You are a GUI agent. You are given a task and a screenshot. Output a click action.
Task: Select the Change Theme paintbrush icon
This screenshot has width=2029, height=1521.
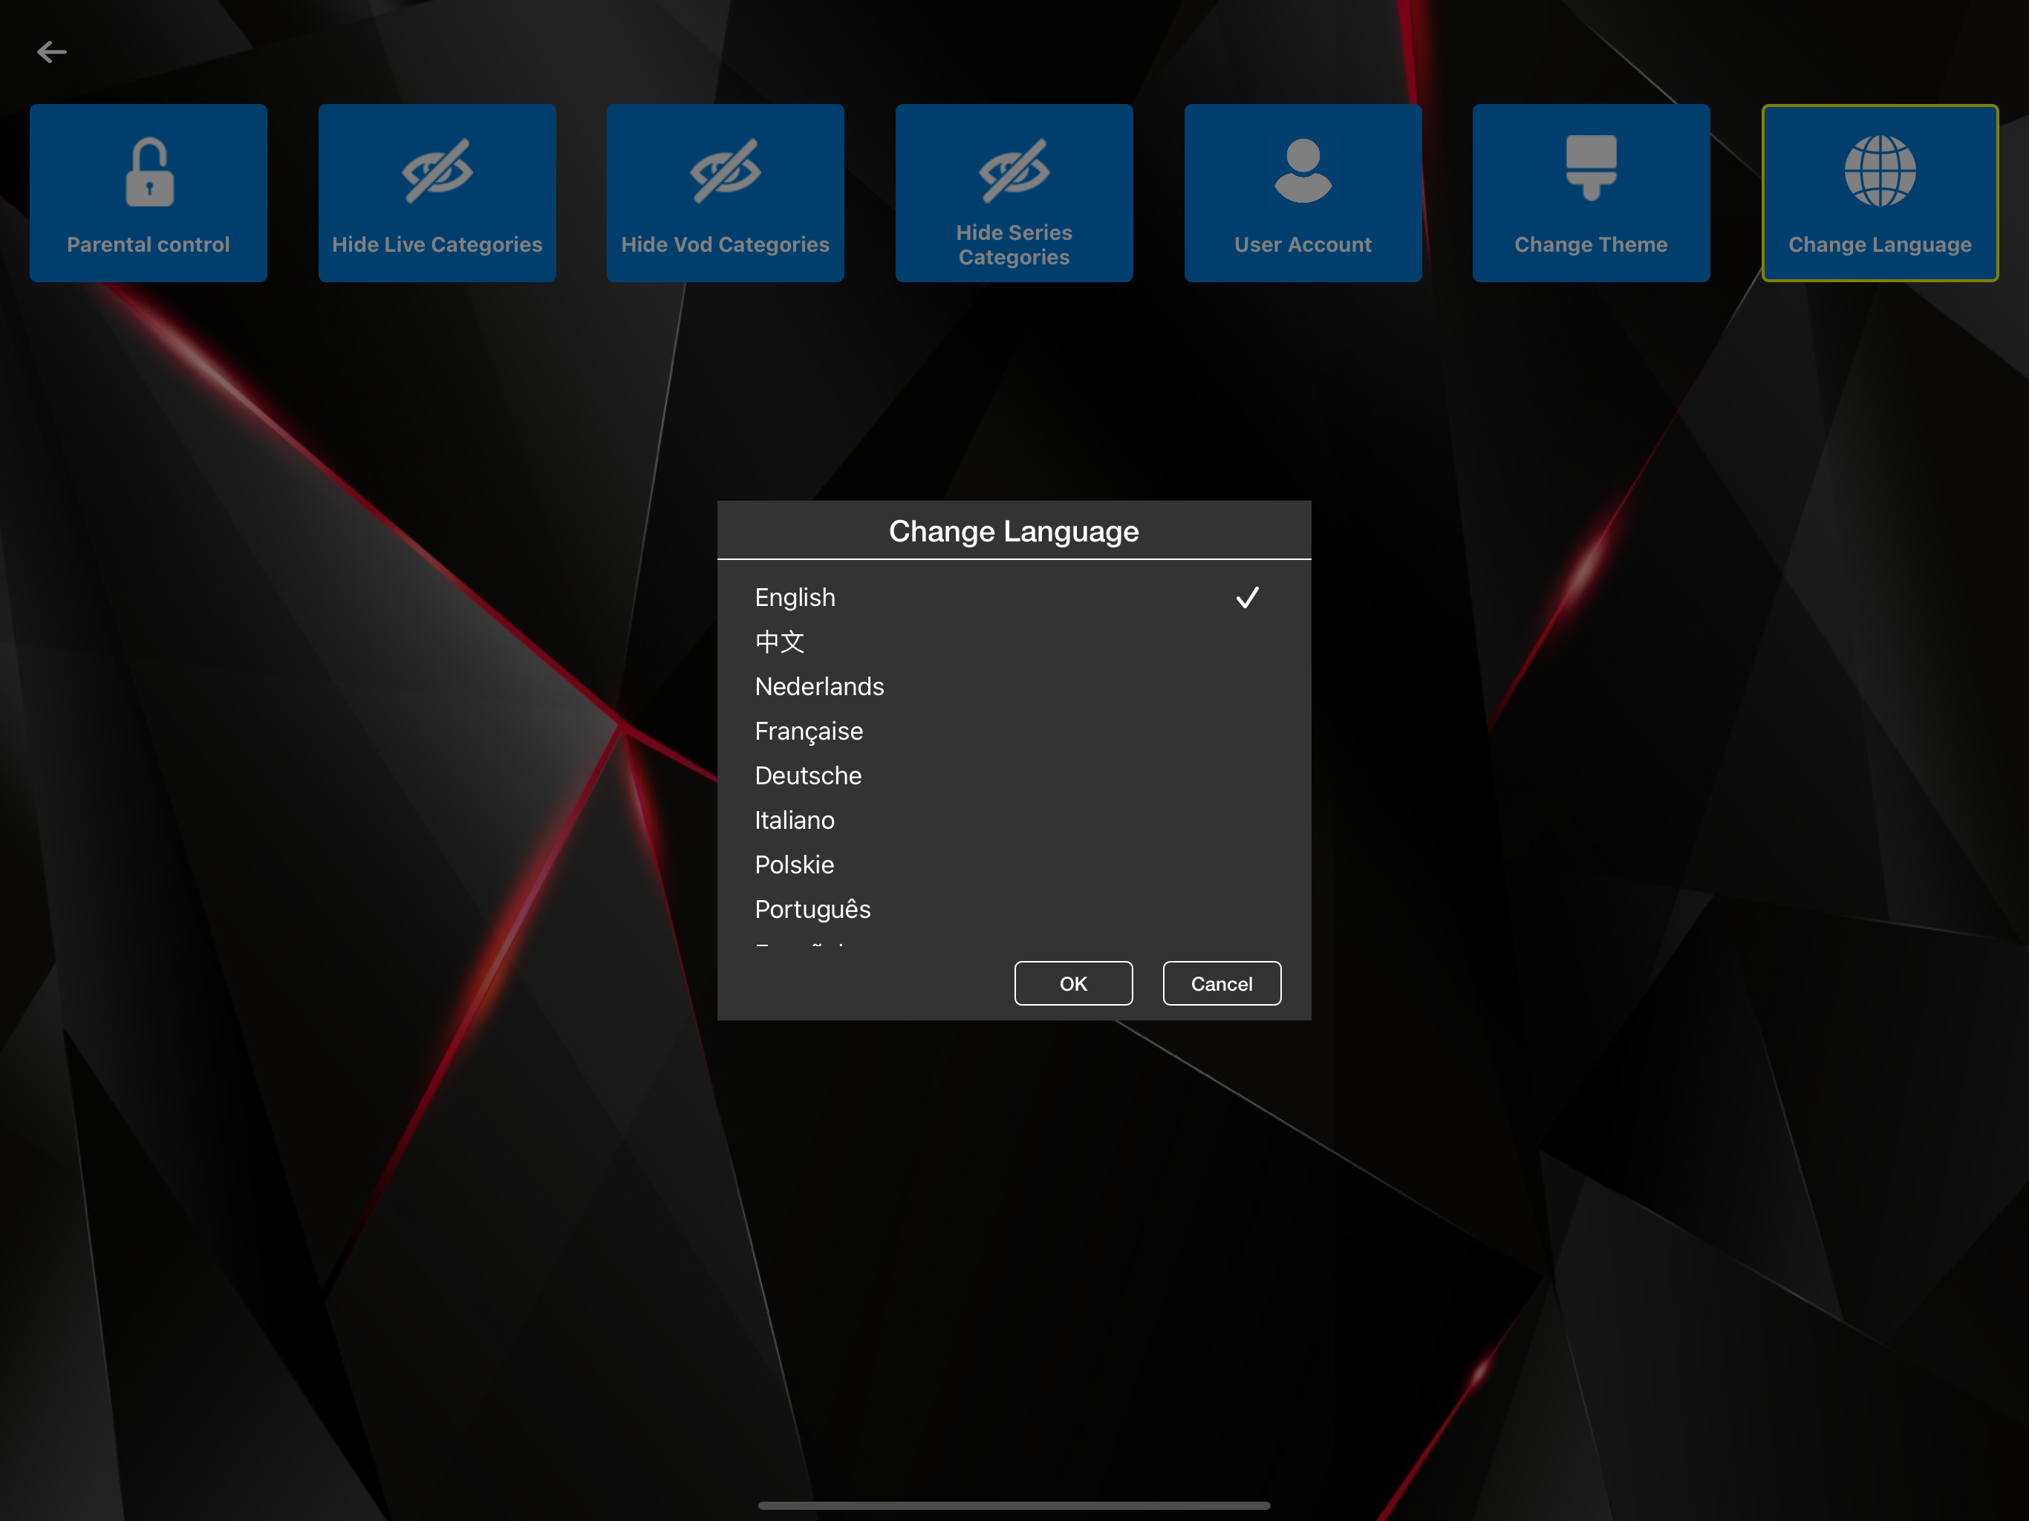coord(1589,192)
